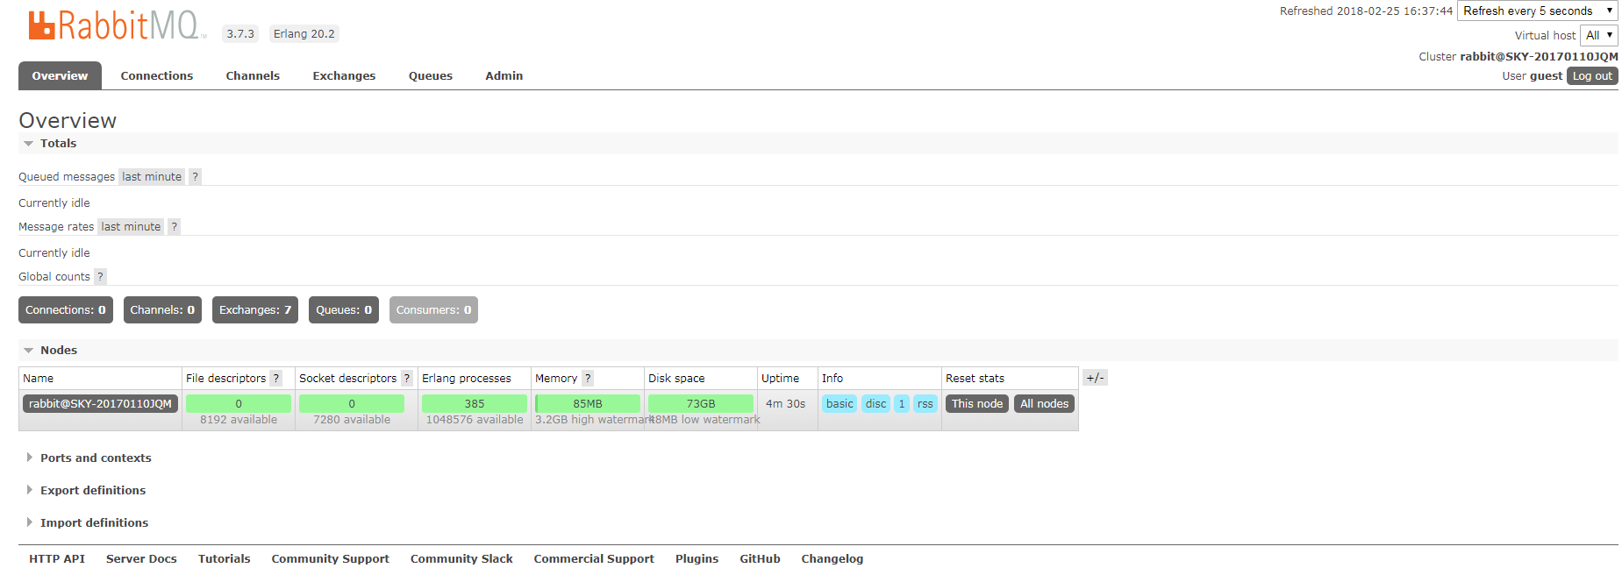Change Message rates last minute range
Image resolution: width=1622 pixels, height=575 pixels.
click(131, 227)
